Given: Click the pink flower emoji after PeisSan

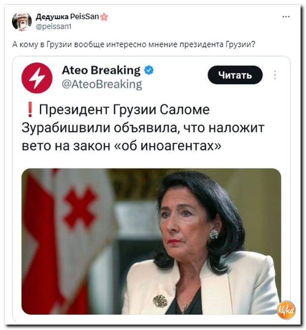Looking at the screenshot, I should [104, 17].
